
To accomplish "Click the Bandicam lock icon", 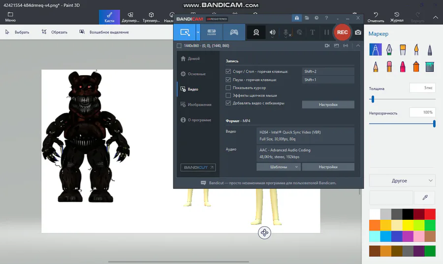I will (x=297, y=18).
